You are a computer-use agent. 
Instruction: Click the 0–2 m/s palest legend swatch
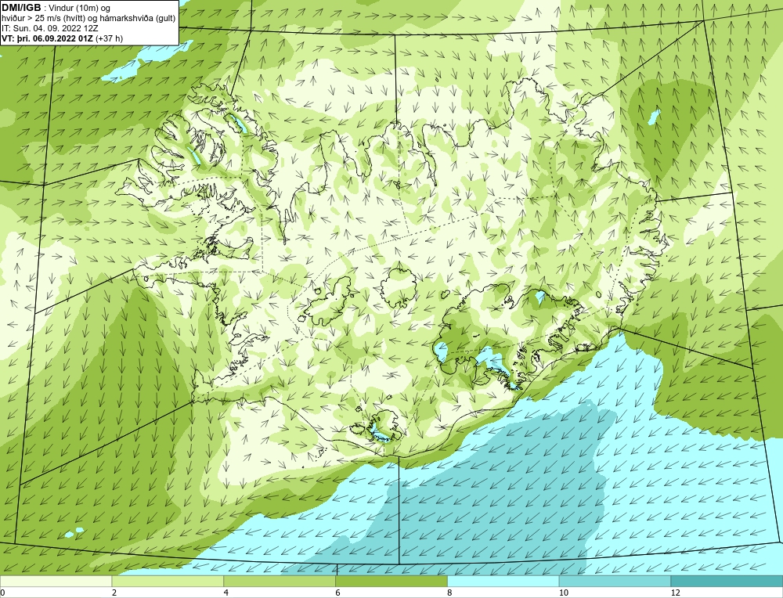(56, 581)
